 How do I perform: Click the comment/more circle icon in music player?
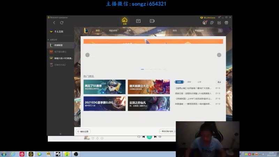pyautogui.click(x=102, y=138)
